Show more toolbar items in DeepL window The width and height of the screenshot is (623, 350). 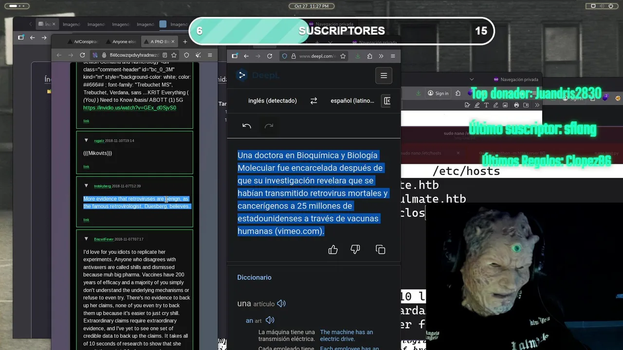pos(381,56)
